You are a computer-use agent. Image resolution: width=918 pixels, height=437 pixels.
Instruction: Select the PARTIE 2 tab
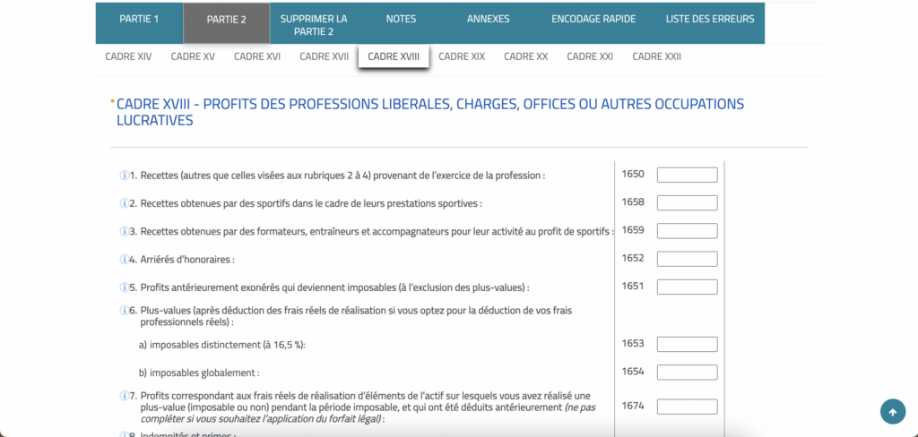(227, 23)
